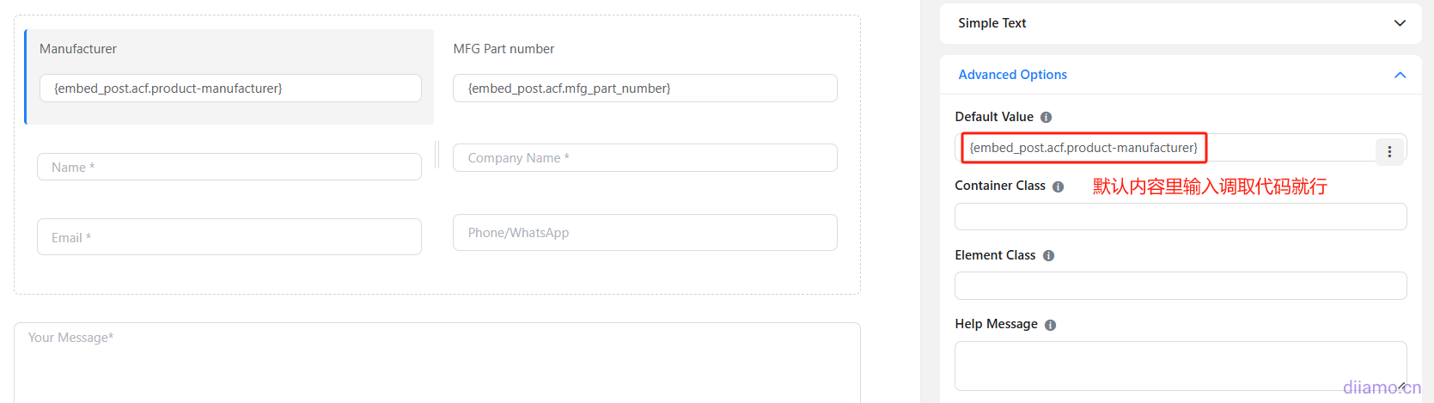Click the Element Class input field

[1180, 286]
